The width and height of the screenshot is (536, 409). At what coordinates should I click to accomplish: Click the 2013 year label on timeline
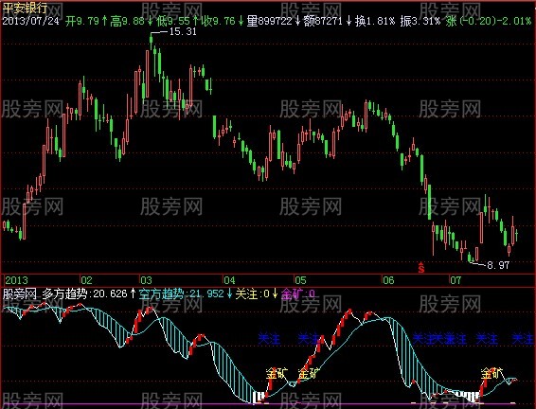16,280
